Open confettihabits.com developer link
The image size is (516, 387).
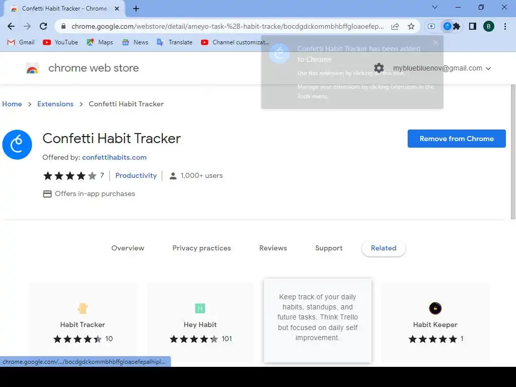click(114, 157)
